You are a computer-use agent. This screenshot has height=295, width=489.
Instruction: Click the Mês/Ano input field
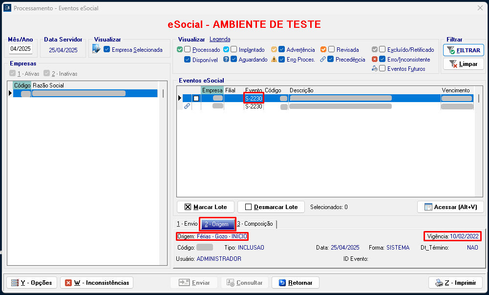(21, 49)
